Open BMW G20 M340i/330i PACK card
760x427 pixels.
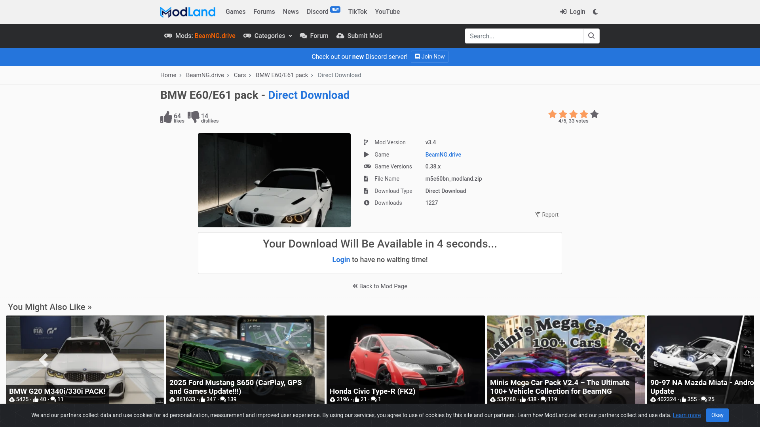85,360
